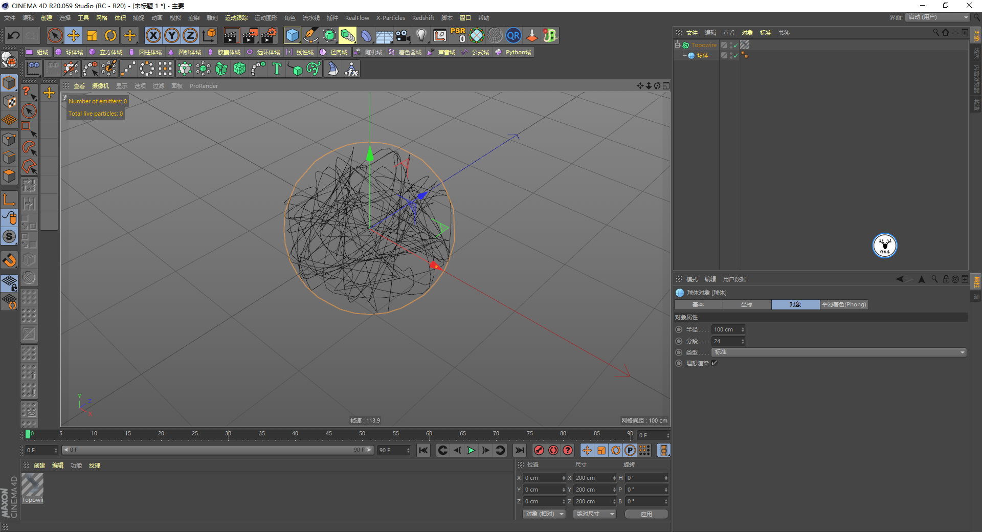Open the 类型 sphere type dropdown
The image size is (982, 532).
click(839, 352)
